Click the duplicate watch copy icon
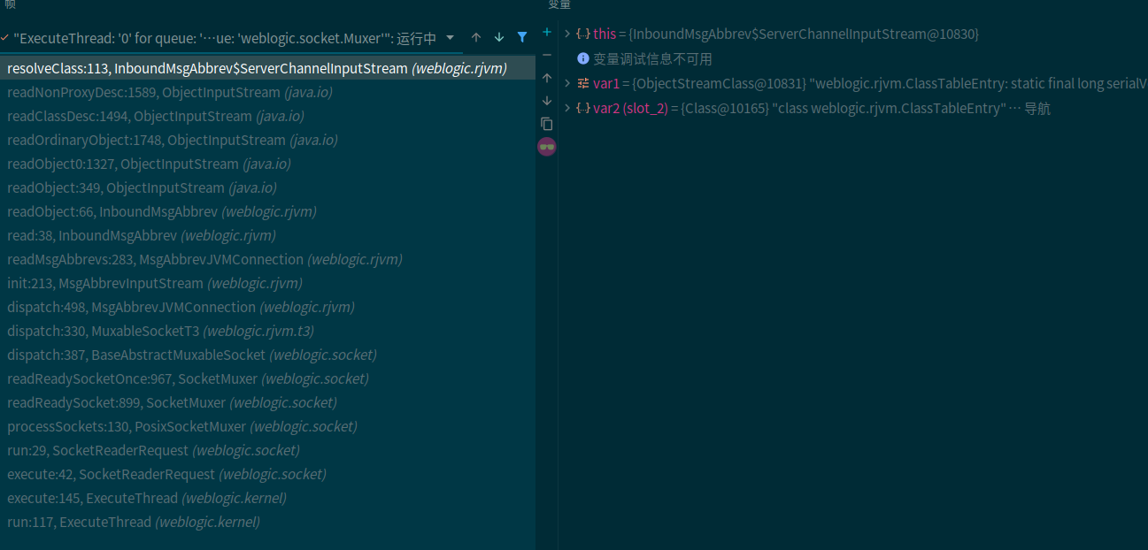Image resolution: width=1148 pixels, height=550 pixels. point(547,124)
